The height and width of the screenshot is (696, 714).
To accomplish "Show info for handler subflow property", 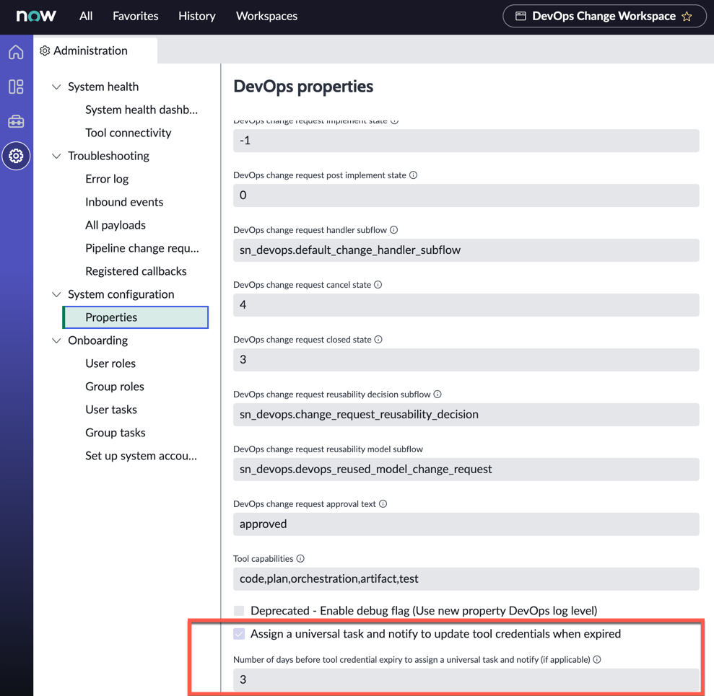I will pyautogui.click(x=394, y=230).
